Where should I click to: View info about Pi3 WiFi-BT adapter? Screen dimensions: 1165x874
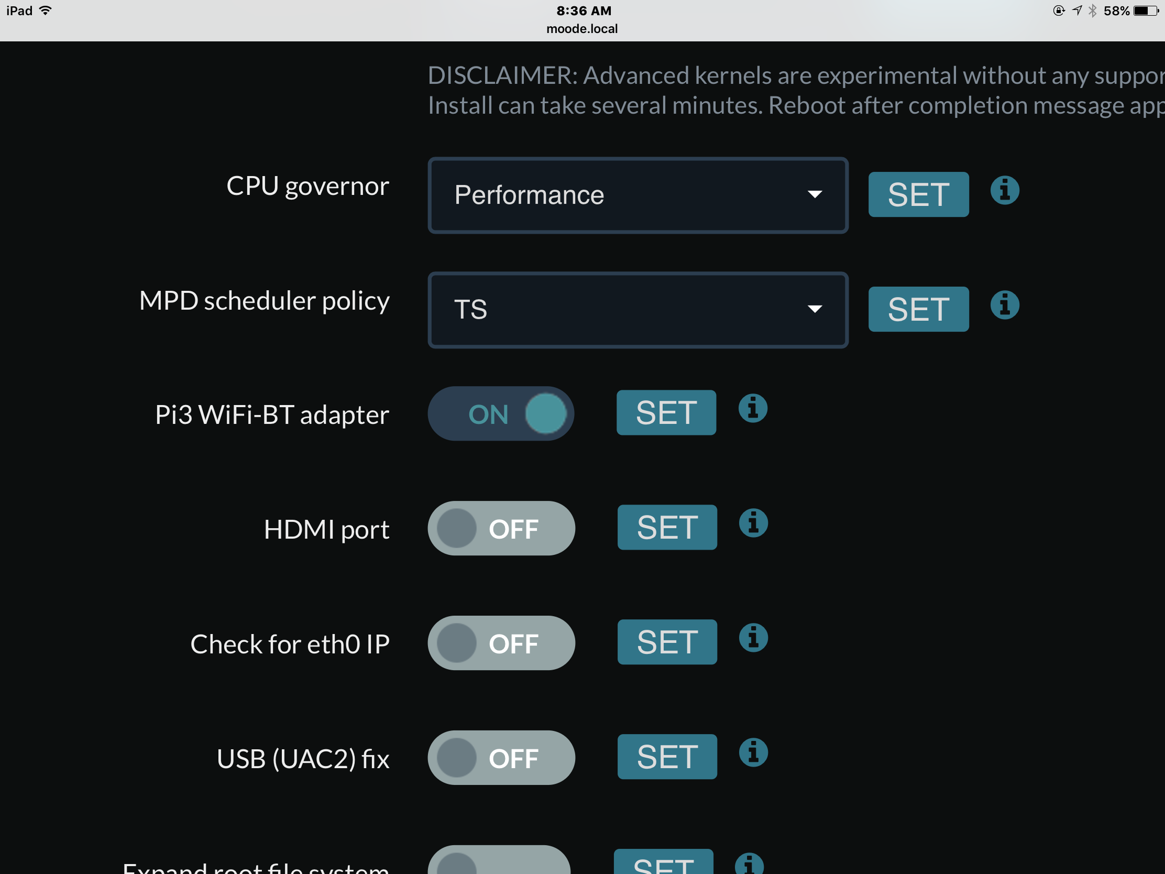(753, 408)
